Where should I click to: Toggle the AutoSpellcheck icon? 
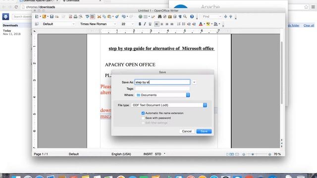tap(93, 16)
